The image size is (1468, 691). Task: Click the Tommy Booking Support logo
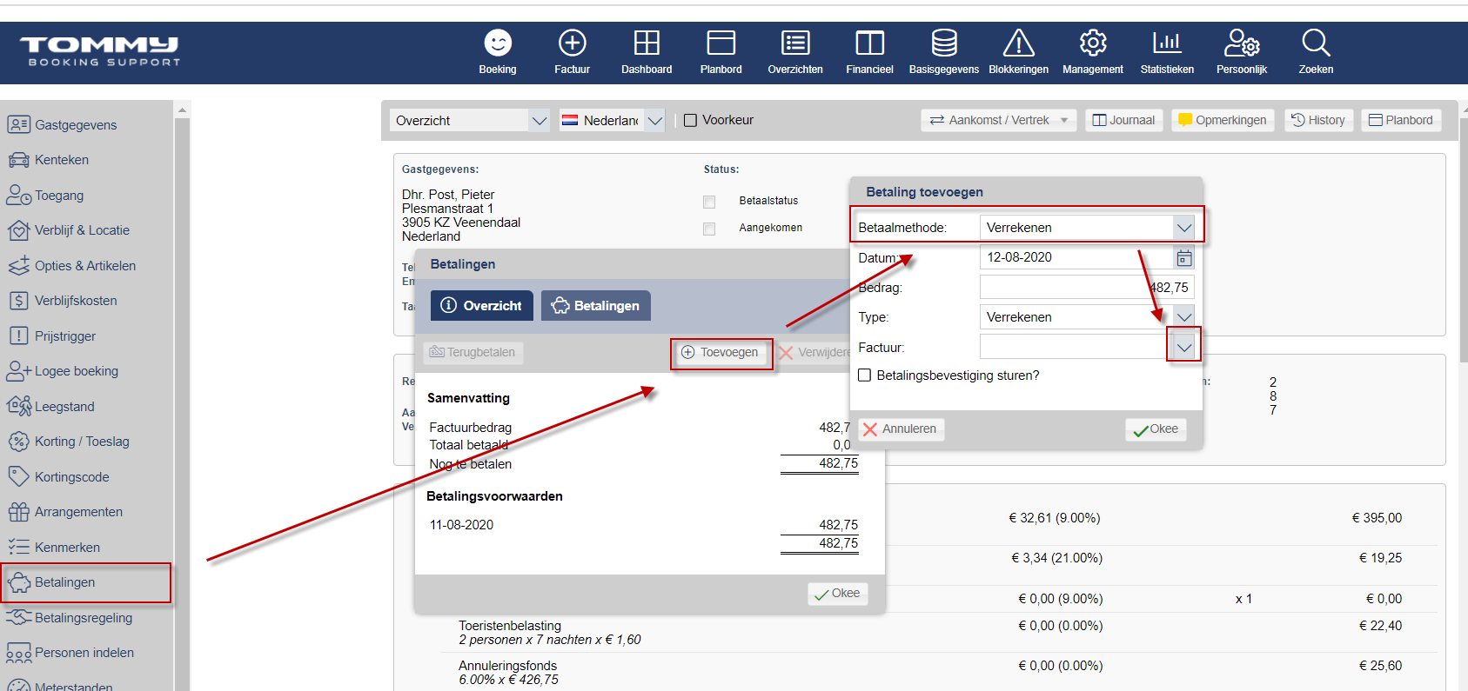tap(99, 51)
